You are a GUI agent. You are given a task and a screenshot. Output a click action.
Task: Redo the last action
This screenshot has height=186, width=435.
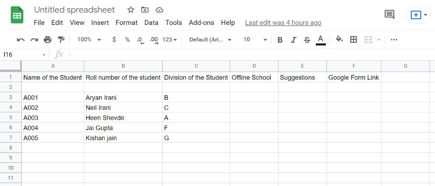point(34,39)
